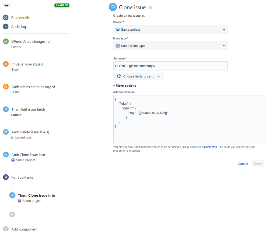
Task: Click the Save button
Action: point(258,164)
